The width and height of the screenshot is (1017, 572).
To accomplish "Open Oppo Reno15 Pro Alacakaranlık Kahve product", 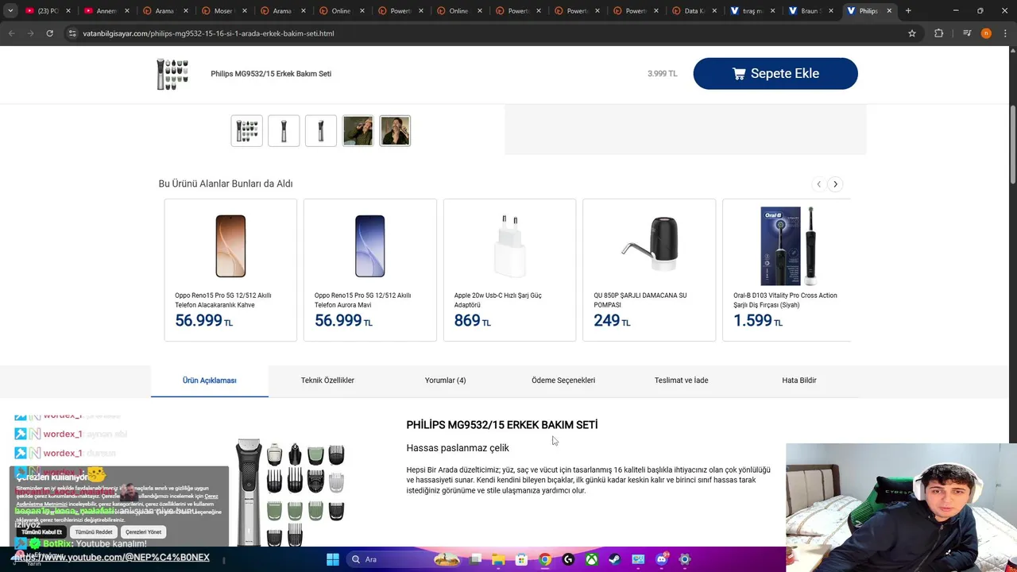I will coord(230,270).
